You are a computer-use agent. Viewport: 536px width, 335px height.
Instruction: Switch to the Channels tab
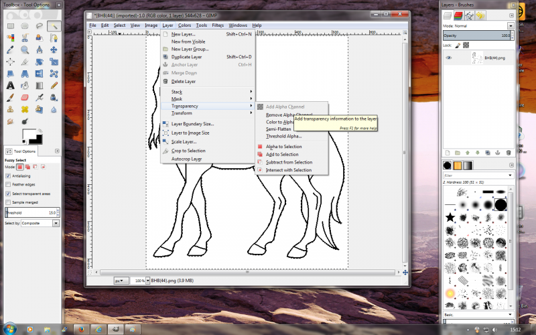(x=458, y=15)
